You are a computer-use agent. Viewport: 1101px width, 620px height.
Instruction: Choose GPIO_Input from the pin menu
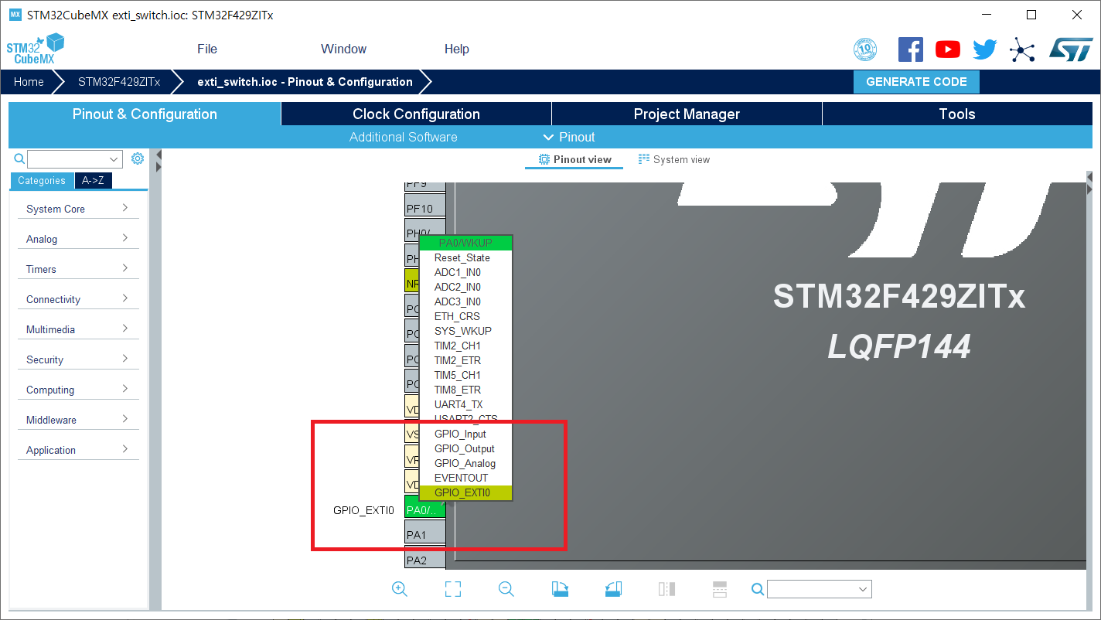coord(465,434)
